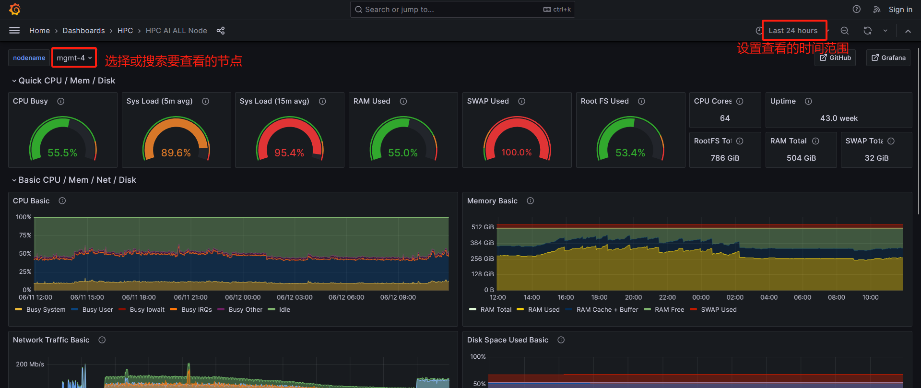Show RAM Total info icon
The height and width of the screenshot is (388, 921).
(x=815, y=141)
